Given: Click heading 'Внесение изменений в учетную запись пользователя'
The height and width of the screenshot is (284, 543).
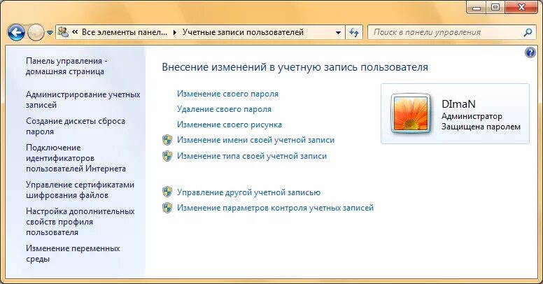Looking at the screenshot, I should (295, 67).
